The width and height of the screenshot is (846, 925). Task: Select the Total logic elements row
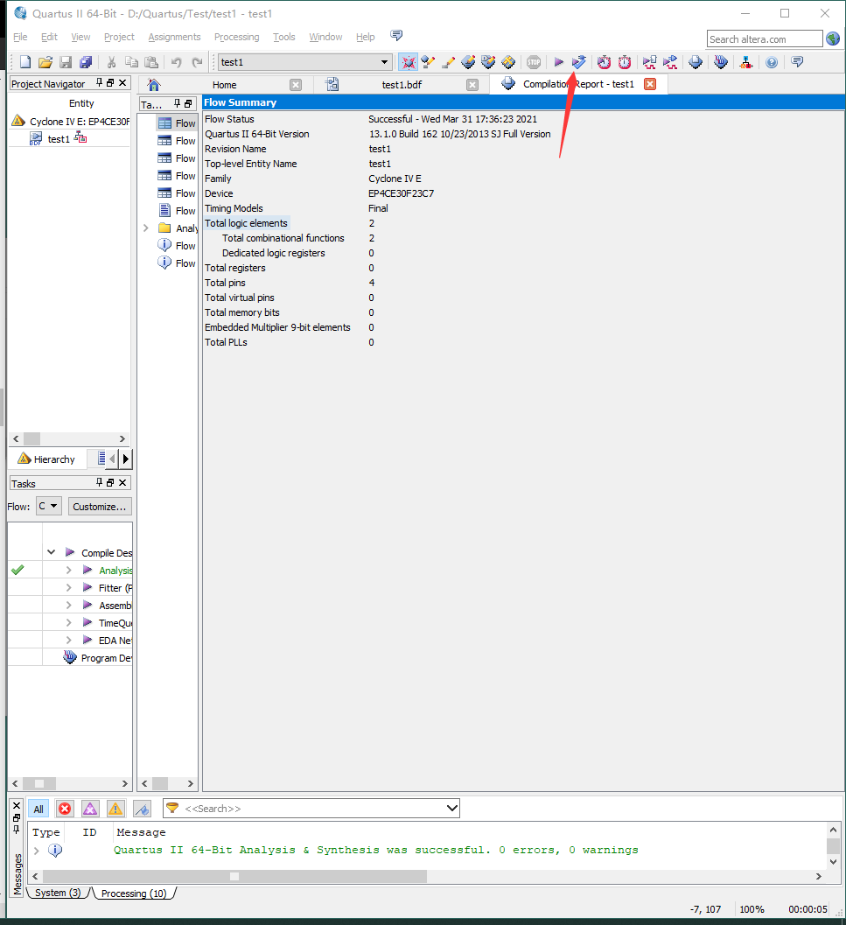[246, 223]
